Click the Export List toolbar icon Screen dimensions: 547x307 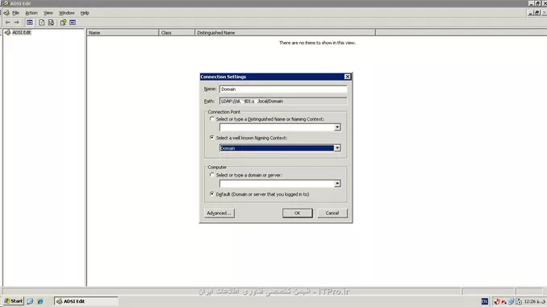point(51,23)
